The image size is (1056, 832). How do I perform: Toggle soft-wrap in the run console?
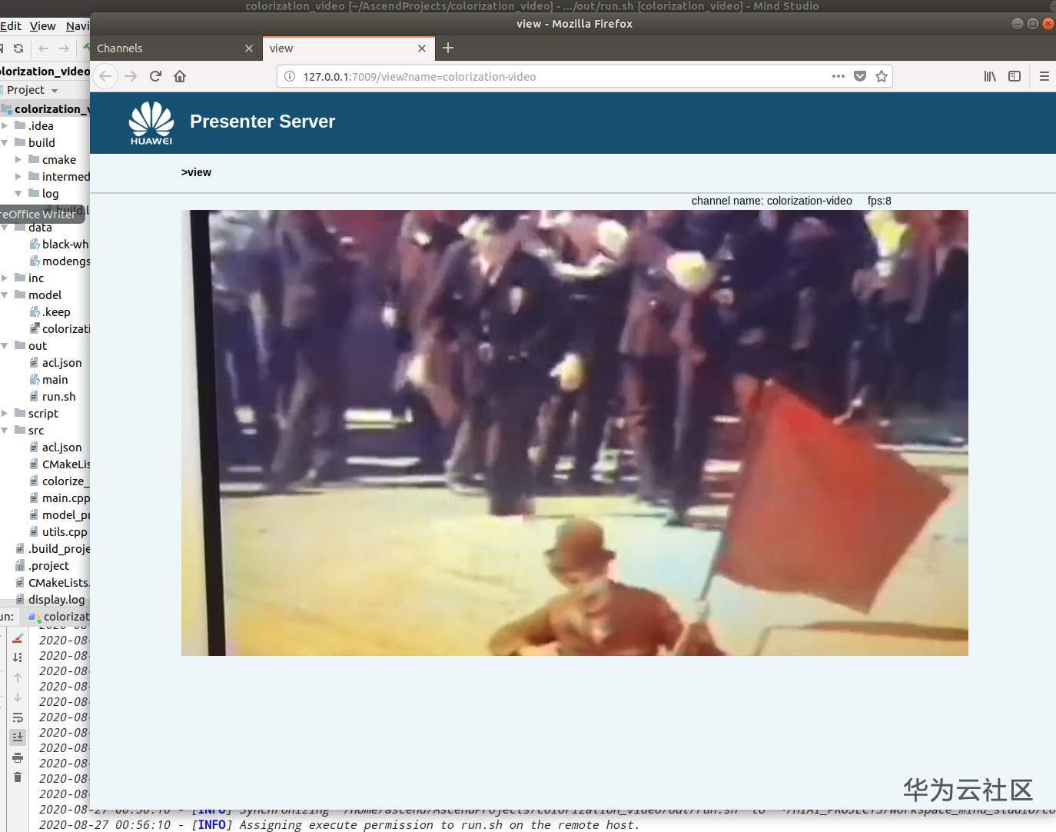(x=18, y=717)
